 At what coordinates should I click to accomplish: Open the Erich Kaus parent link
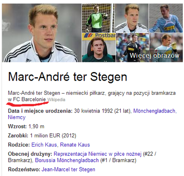(44, 145)
